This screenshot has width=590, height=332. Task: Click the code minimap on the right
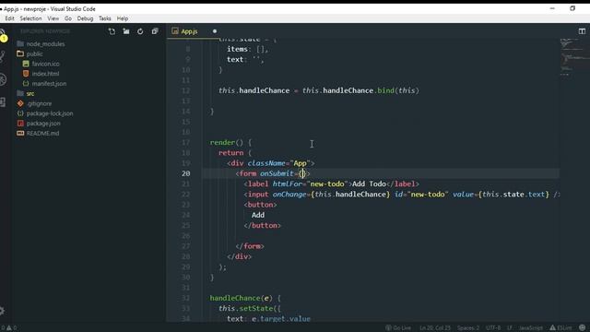pos(574,56)
